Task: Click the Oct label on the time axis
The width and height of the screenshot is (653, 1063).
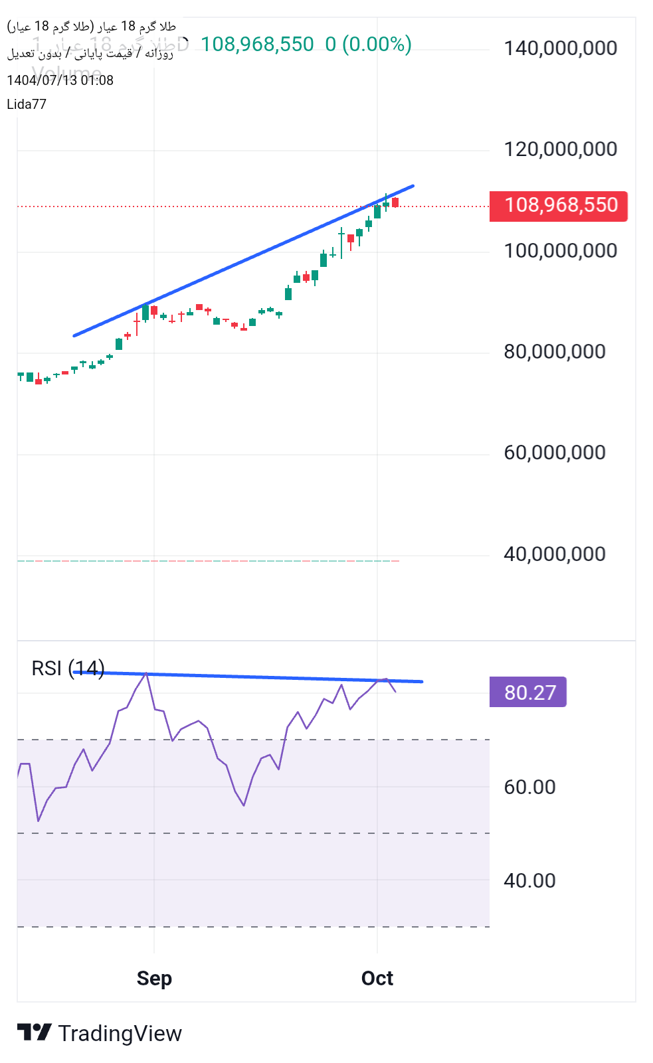Action: [377, 978]
